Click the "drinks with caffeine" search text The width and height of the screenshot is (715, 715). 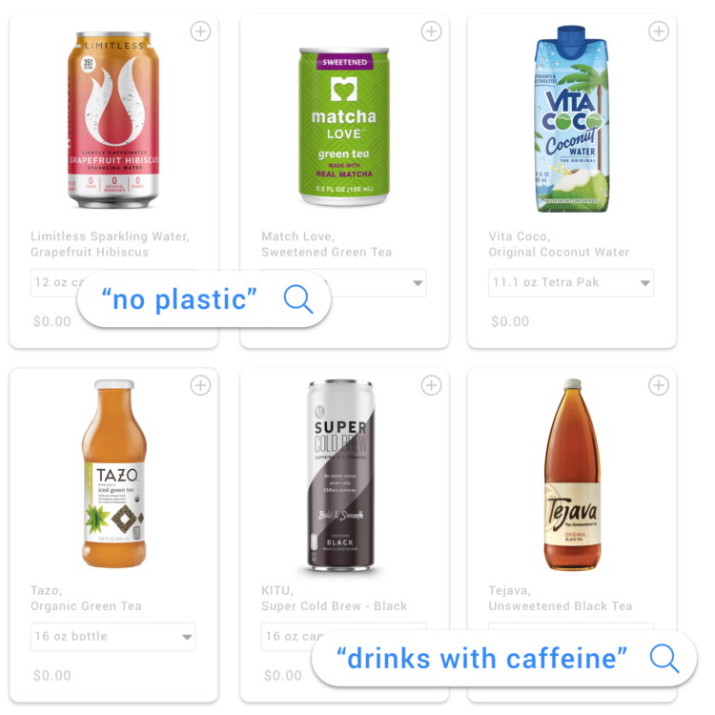[x=482, y=659]
